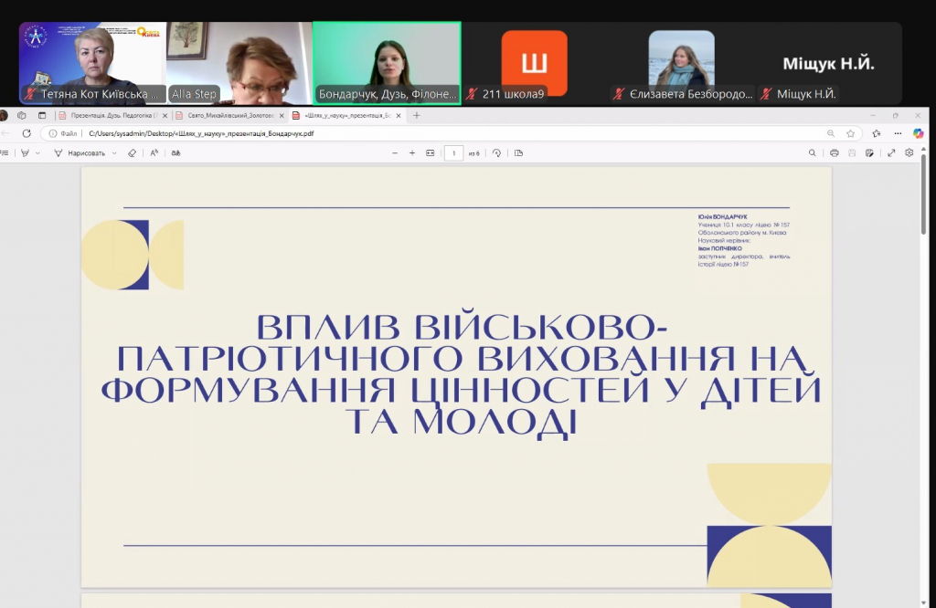Viewport: 936px width, 608px height.
Task: Enter PDF full screen mode
Action: pos(891,153)
